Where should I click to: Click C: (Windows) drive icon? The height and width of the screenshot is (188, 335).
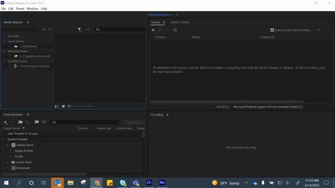click(16, 46)
